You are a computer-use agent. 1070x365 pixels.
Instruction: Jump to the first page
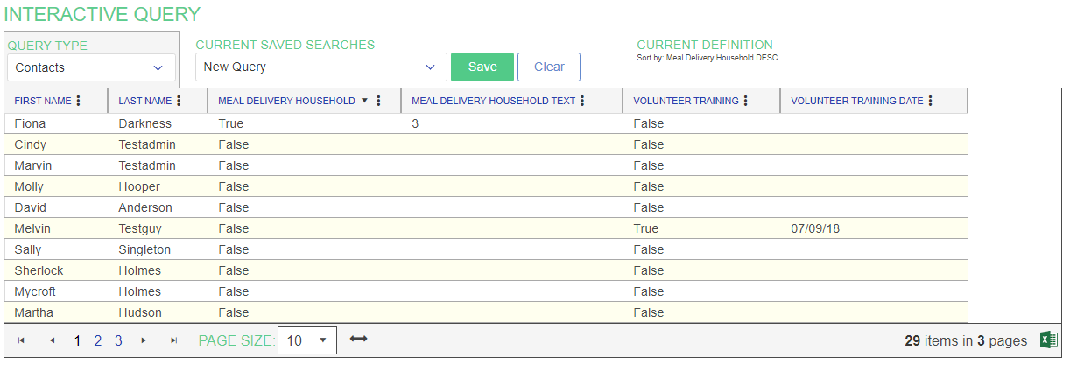click(x=21, y=340)
